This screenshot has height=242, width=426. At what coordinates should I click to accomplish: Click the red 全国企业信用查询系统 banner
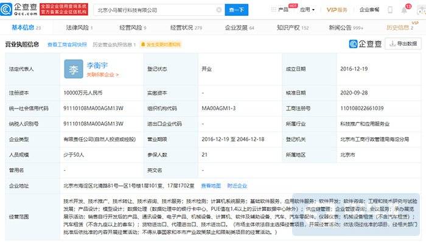[64, 9]
